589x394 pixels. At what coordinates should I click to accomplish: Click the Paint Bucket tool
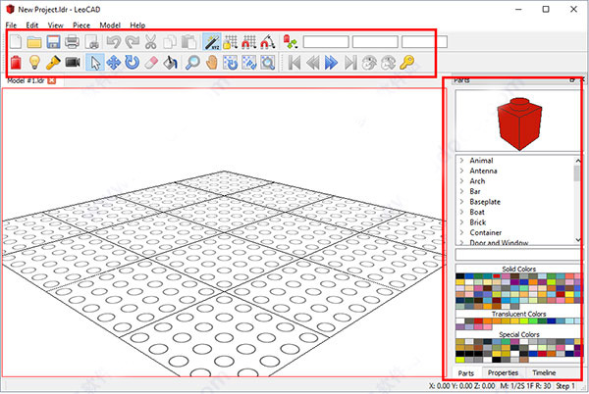[170, 63]
